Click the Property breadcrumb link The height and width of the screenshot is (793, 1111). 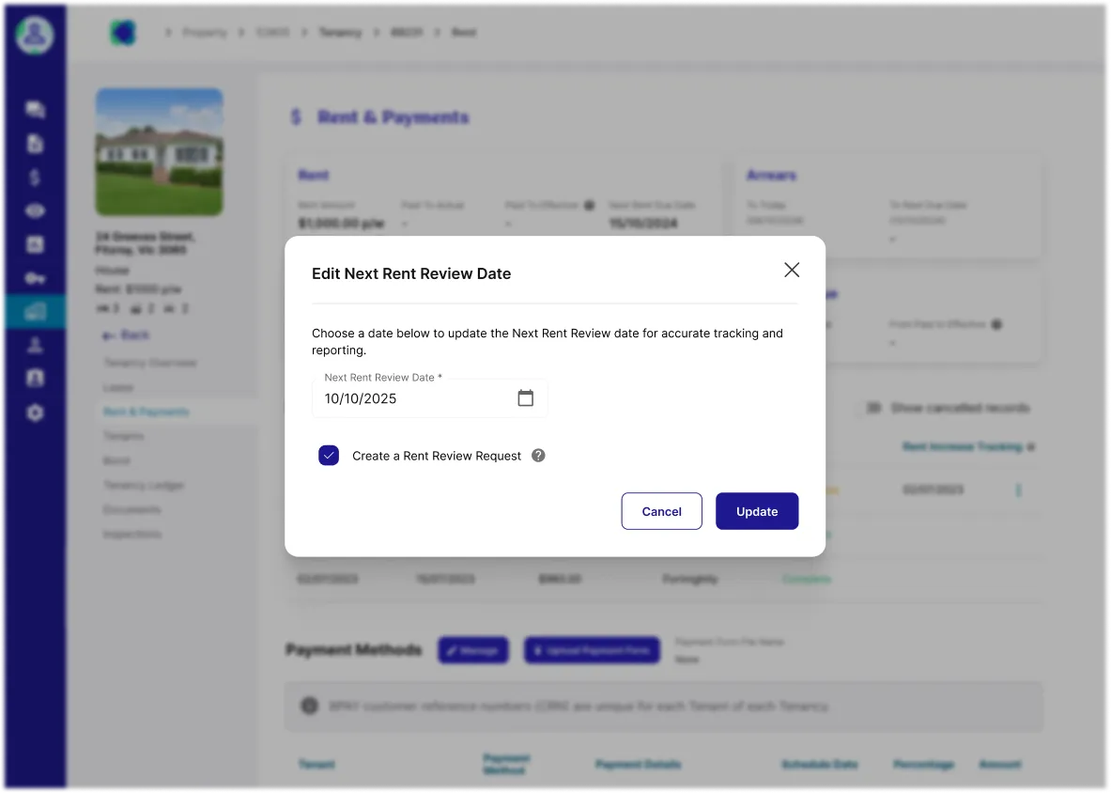pos(204,33)
